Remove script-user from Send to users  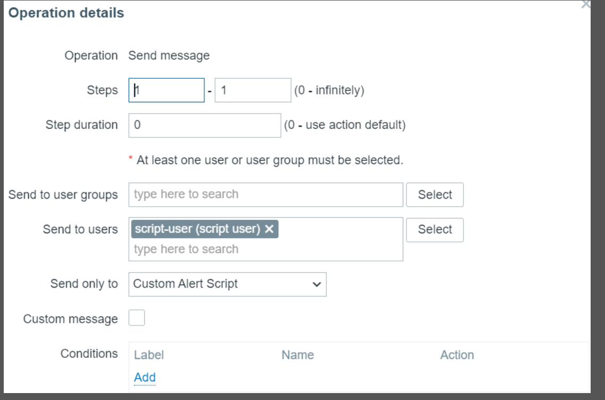(269, 229)
